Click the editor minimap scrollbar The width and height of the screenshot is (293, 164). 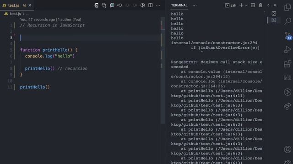(163, 70)
